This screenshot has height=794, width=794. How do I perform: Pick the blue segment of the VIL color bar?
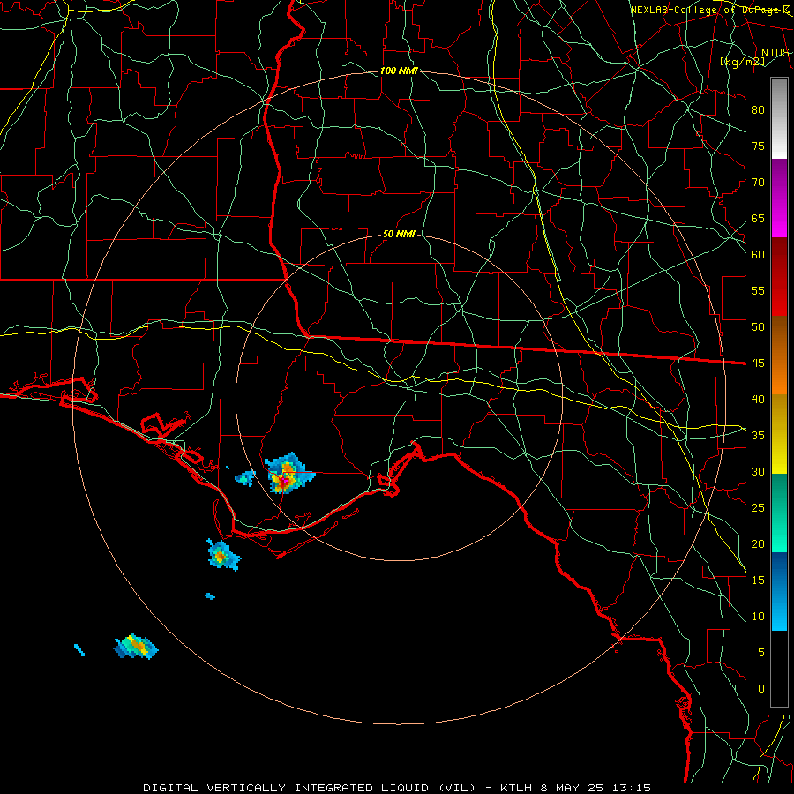coord(779,591)
